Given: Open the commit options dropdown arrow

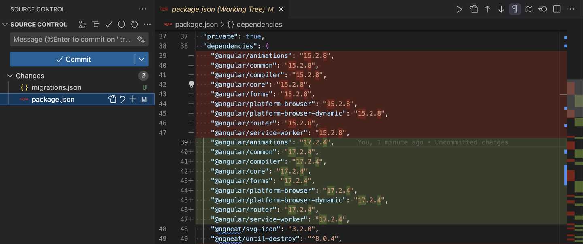Looking at the screenshot, I should [x=142, y=59].
